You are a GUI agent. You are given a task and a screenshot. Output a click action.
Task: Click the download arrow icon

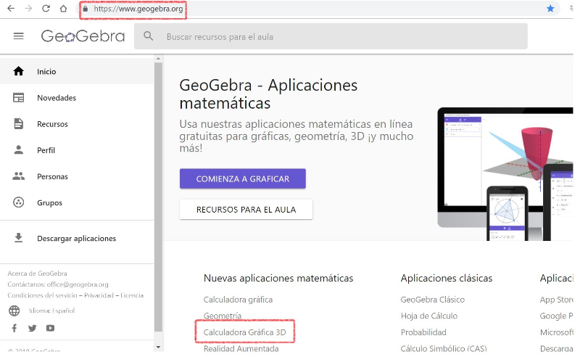tap(19, 238)
